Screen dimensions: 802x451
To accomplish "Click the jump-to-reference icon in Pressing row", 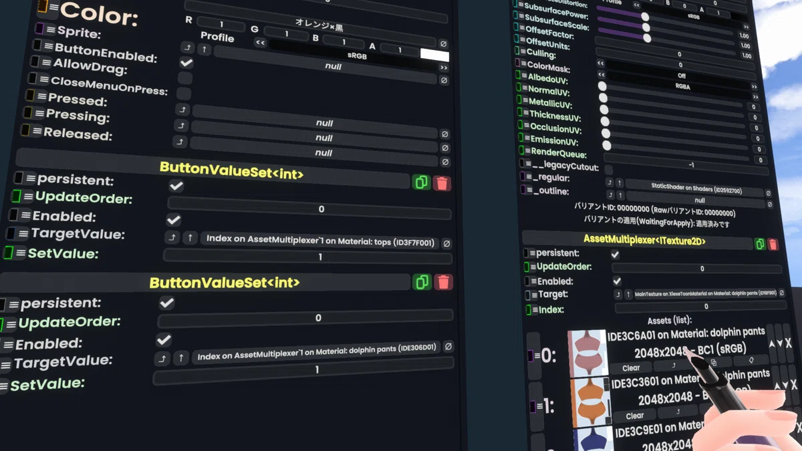I will (180, 126).
